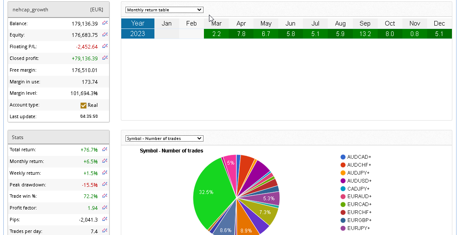The width and height of the screenshot is (462, 235).
Task: Click the September 13.2 return cell
Action: pos(365,34)
